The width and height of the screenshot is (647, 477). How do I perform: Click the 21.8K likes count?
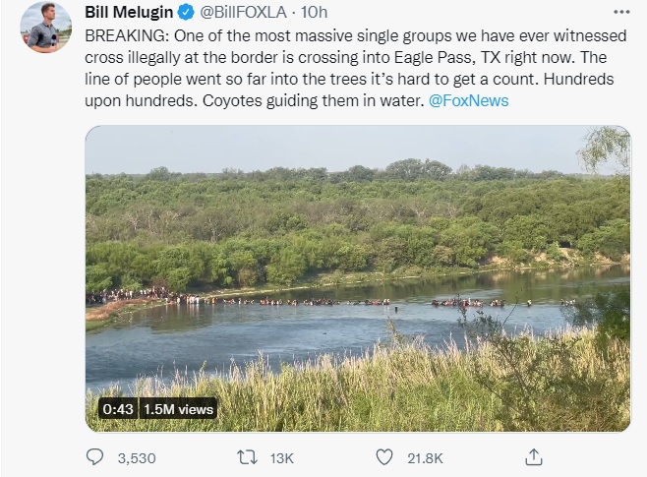tap(425, 458)
